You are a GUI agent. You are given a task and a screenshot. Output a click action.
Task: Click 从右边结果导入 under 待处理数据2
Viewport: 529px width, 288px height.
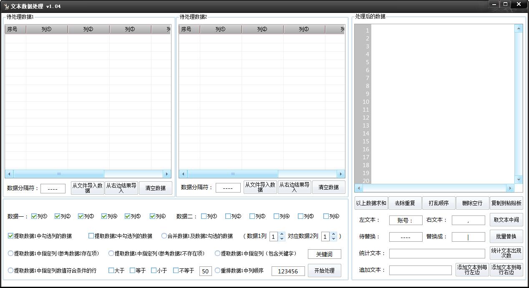tap(295, 187)
